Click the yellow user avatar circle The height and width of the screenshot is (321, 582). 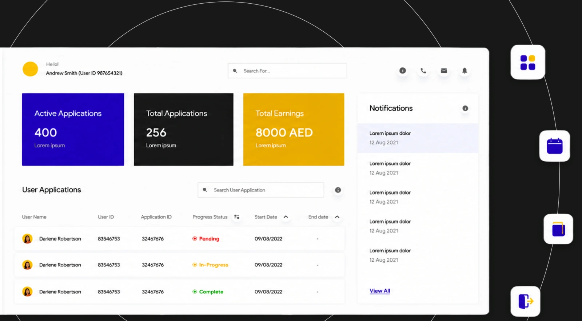click(30, 69)
